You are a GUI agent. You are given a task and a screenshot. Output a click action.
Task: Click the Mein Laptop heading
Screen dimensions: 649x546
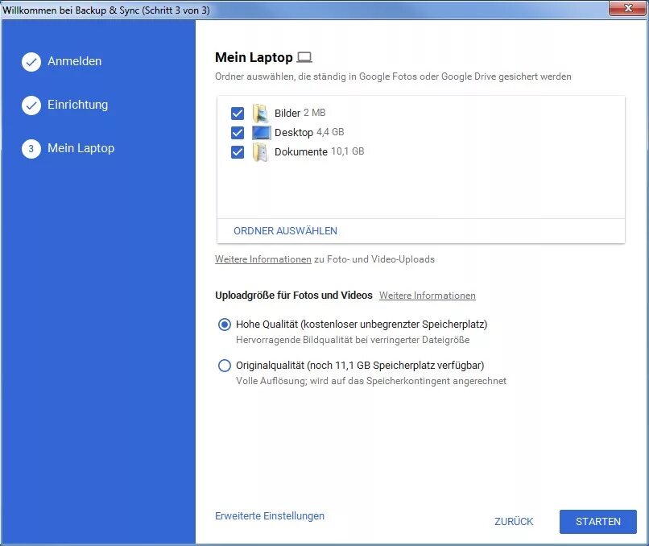pyautogui.click(x=254, y=57)
